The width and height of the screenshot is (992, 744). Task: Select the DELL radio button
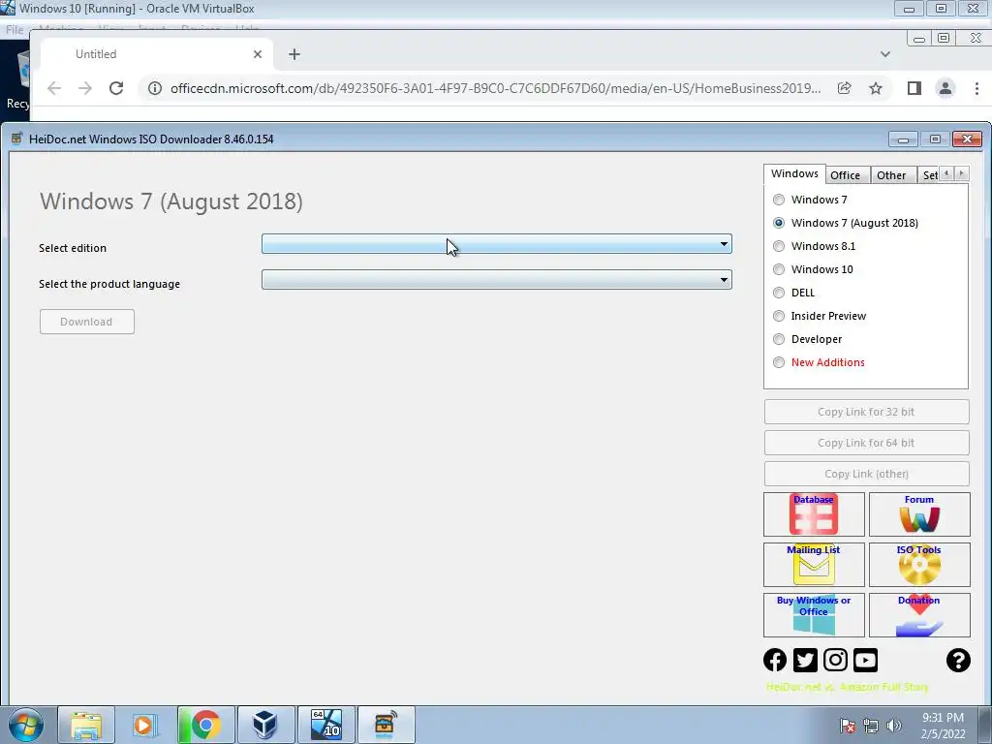click(779, 293)
